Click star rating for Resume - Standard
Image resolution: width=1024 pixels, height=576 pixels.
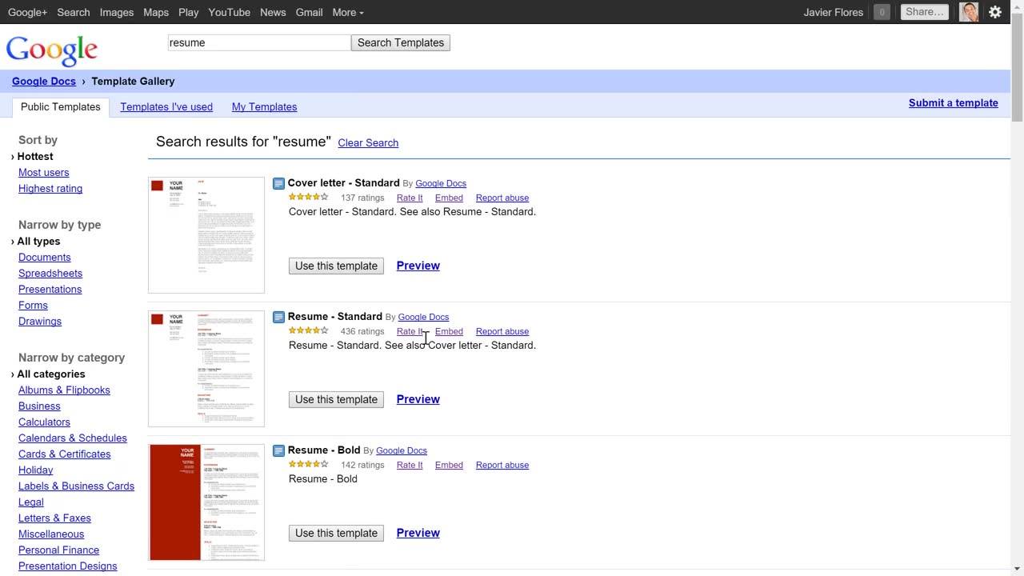[x=309, y=330]
